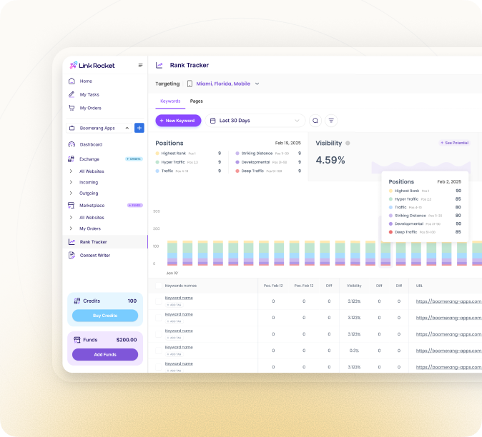Click the Keywords names column header
The image size is (482, 437).
click(x=181, y=286)
